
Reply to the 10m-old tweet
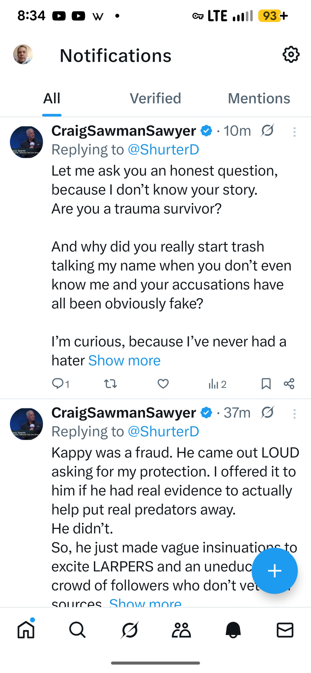click(x=58, y=384)
